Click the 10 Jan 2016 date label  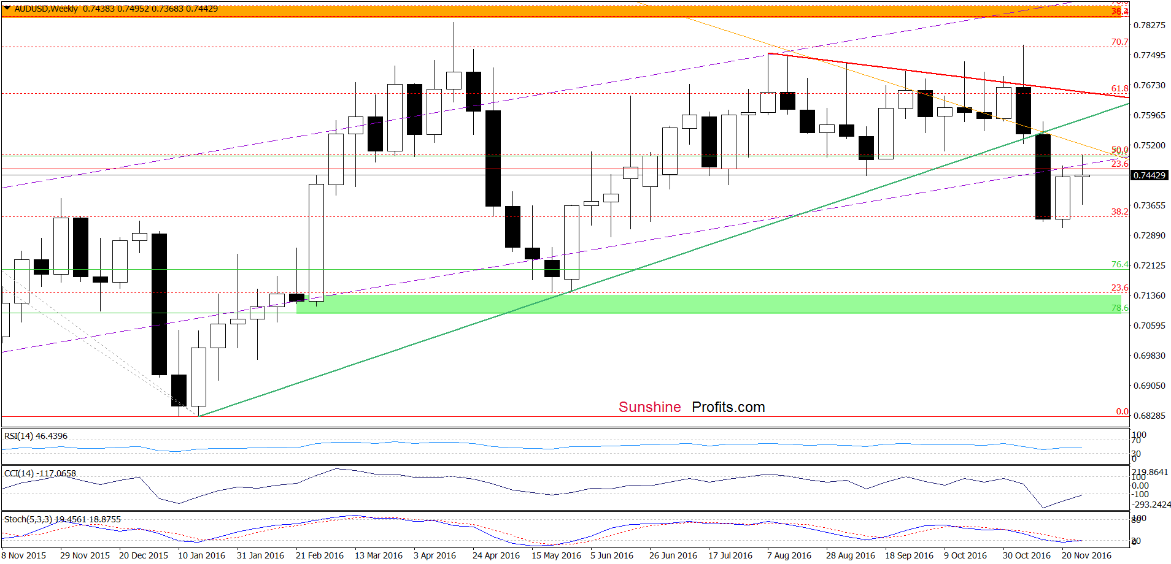coord(201,555)
